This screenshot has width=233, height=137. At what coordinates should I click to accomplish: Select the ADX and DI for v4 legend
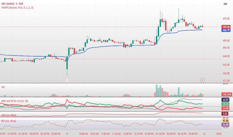pos(15,101)
